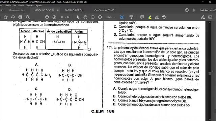Image resolution: width=216 pixels, height=121 pixels.
Task: Print the document with the printer icon
Action: click(x=20, y=17)
